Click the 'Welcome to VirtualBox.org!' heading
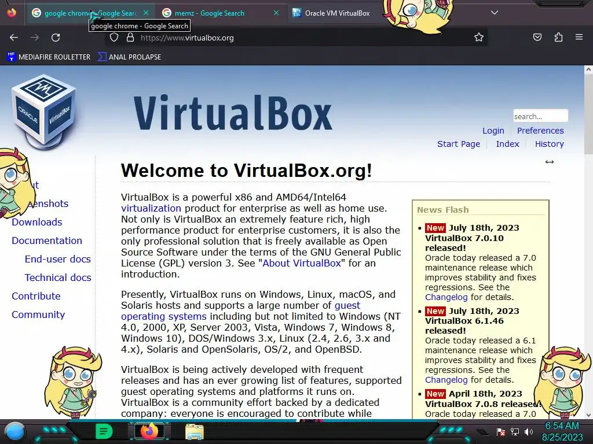This screenshot has width=593, height=444. point(247,171)
